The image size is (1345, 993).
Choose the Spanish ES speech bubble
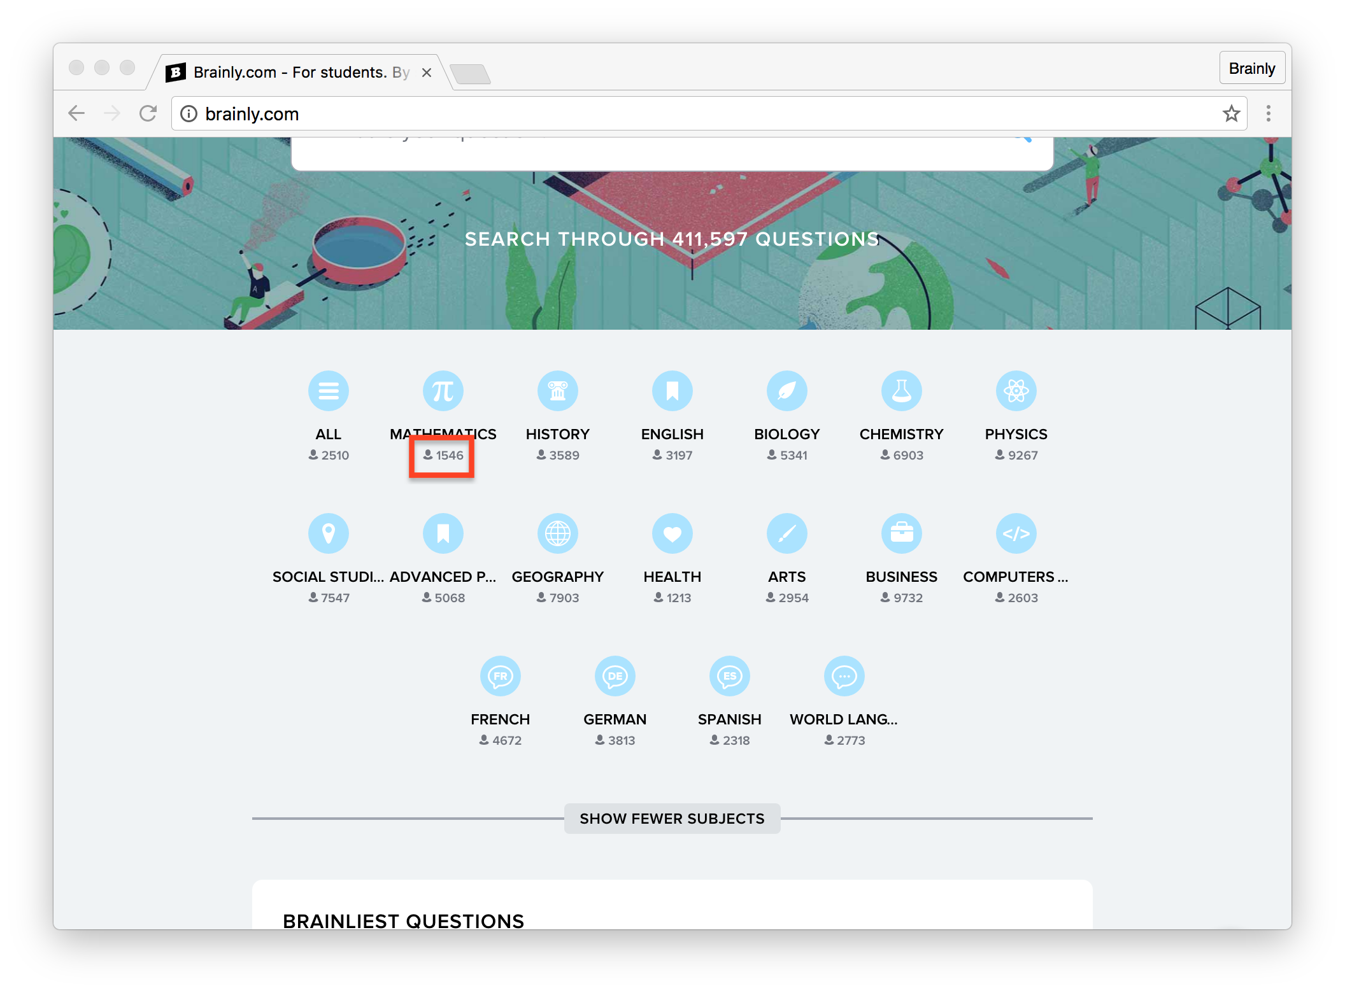[729, 676]
